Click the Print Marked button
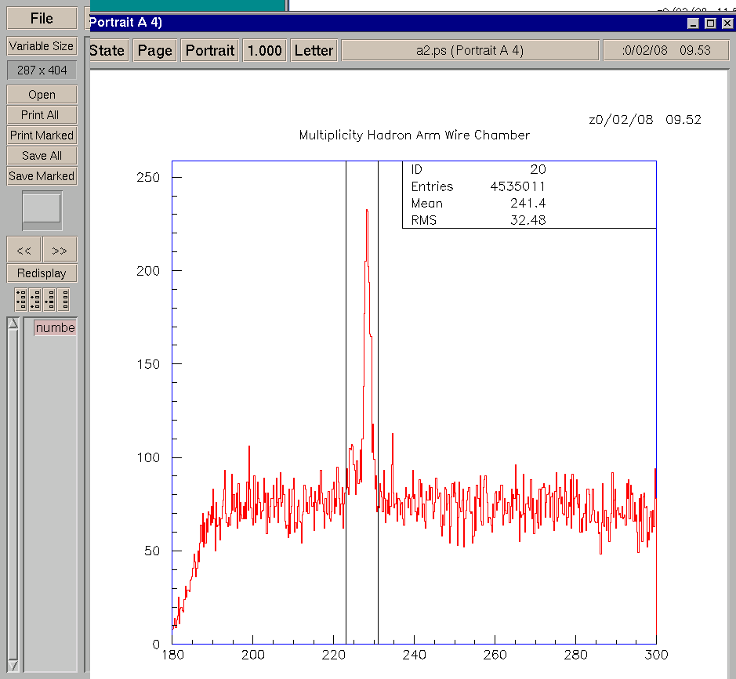Image resolution: width=736 pixels, height=679 pixels. point(42,135)
